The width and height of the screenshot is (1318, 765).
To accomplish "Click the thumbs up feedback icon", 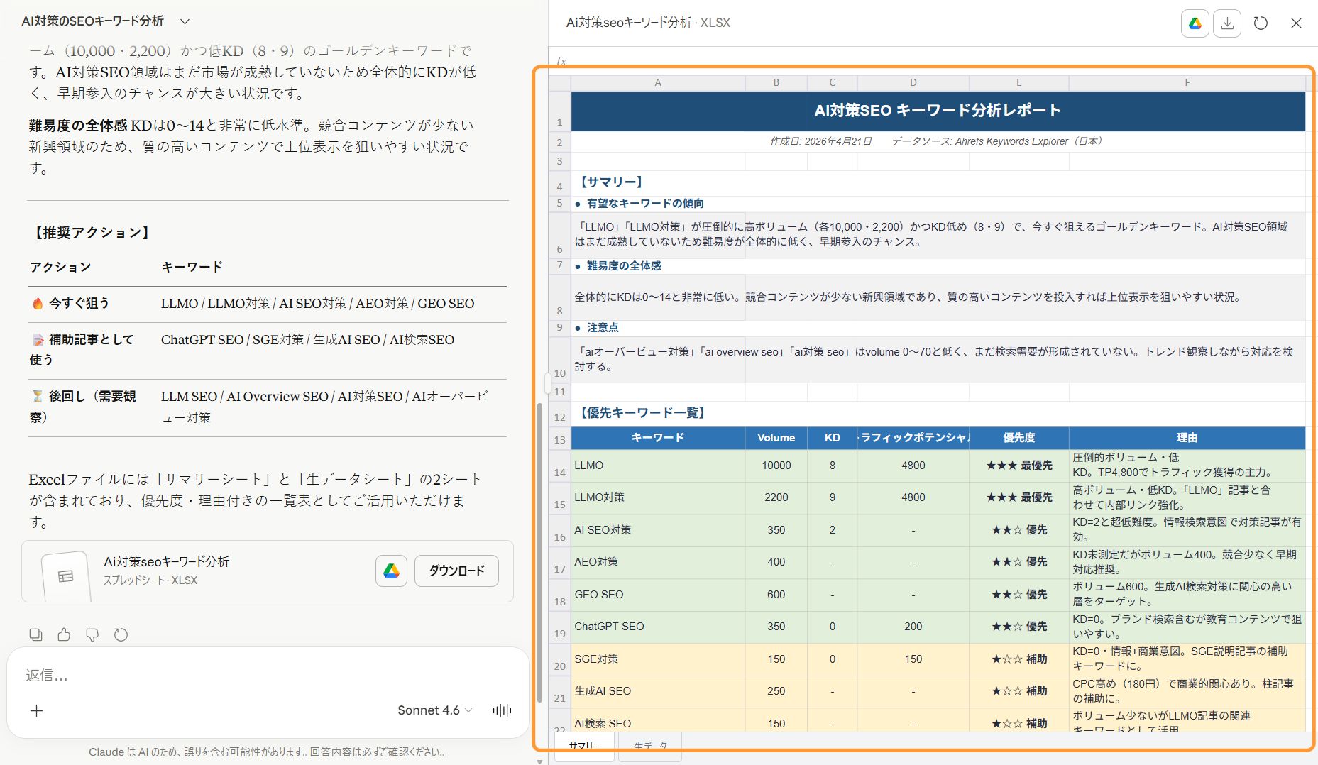I will pyautogui.click(x=64, y=634).
